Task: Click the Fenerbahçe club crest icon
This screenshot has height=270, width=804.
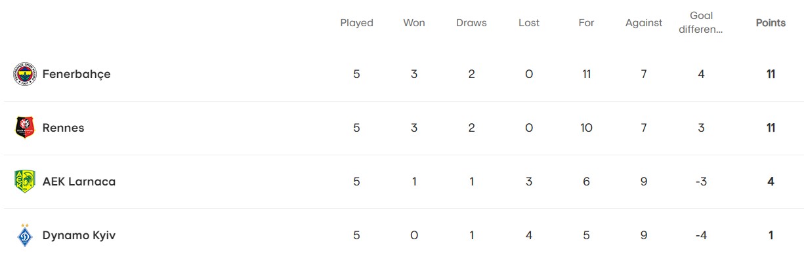Action: pyautogui.click(x=25, y=74)
